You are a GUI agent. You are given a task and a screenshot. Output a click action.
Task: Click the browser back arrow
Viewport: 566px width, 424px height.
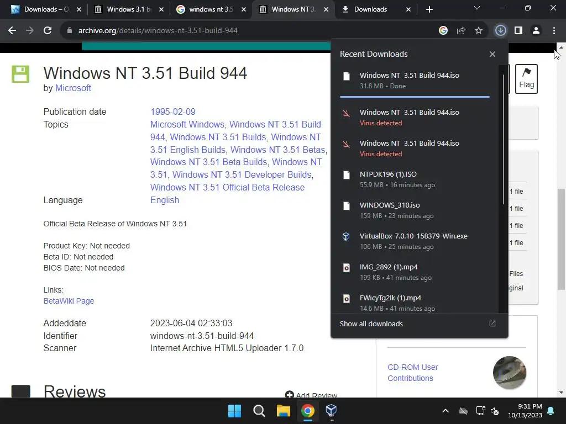pos(12,31)
